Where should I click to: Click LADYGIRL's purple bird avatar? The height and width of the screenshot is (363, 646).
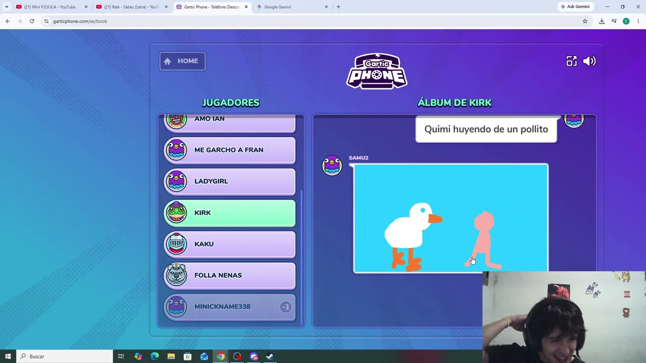point(176,181)
